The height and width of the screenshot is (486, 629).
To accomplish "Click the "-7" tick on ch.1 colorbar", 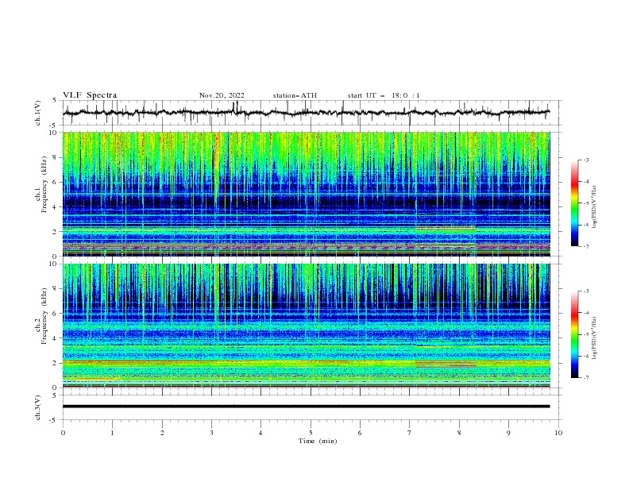I will click(585, 246).
